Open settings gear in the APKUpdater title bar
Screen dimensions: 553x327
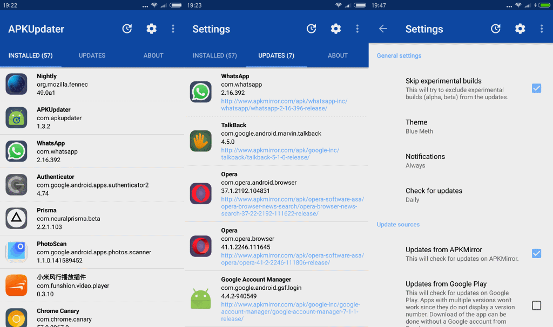tap(152, 29)
